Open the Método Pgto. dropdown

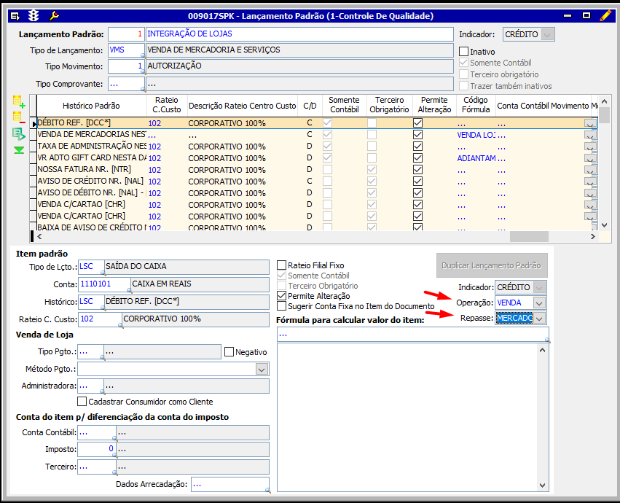[x=262, y=370]
